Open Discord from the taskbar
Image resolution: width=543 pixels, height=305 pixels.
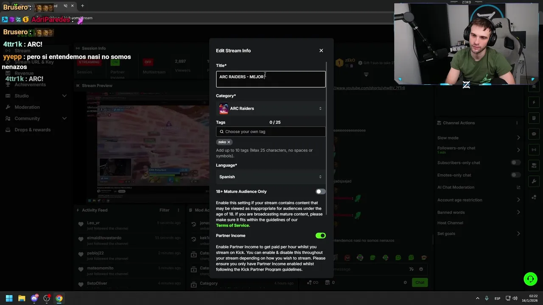pos(34,298)
